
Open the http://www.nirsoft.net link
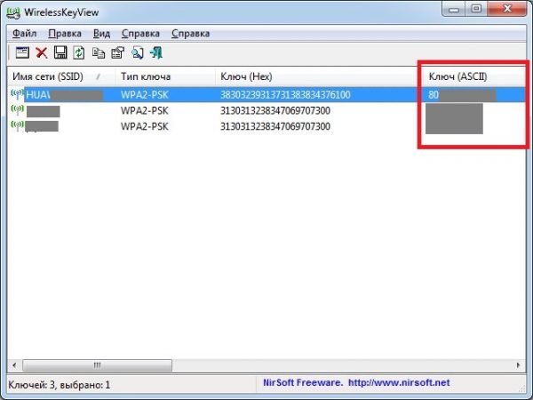point(399,382)
